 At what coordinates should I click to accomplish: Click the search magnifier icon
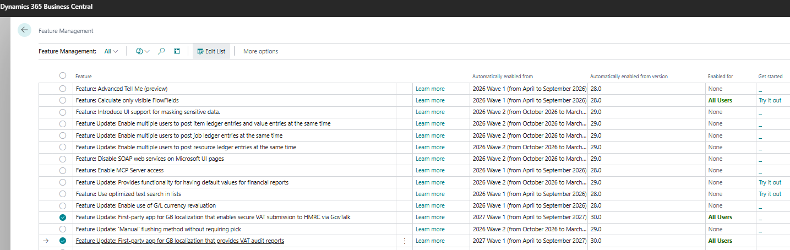coord(161,51)
